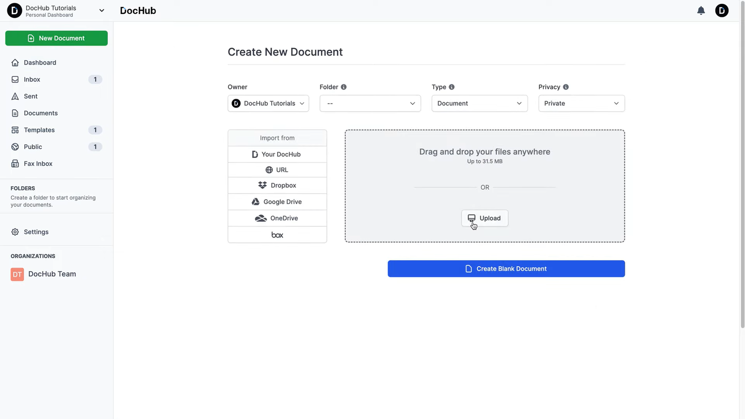745x419 pixels.
Task: Click the Privacy info icon
Action: 566,87
